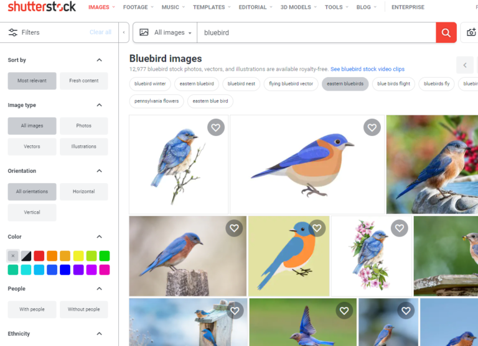The width and height of the screenshot is (478, 346).
Task: Choose With people filter
Action: [x=32, y=309]
